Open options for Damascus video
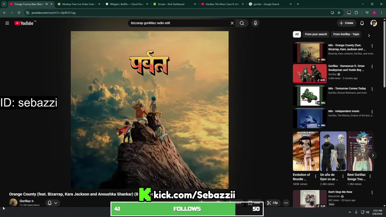Screen dimensions: 386x217 point(372,66)
